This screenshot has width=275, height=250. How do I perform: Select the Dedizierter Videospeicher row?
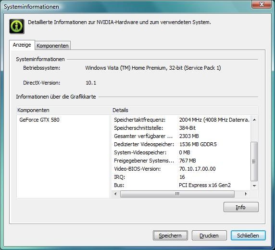(181, 144)
